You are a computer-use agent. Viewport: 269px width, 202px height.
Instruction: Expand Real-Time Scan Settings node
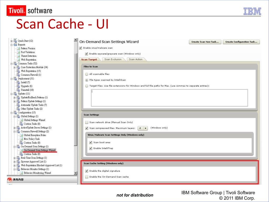(15, 158)
